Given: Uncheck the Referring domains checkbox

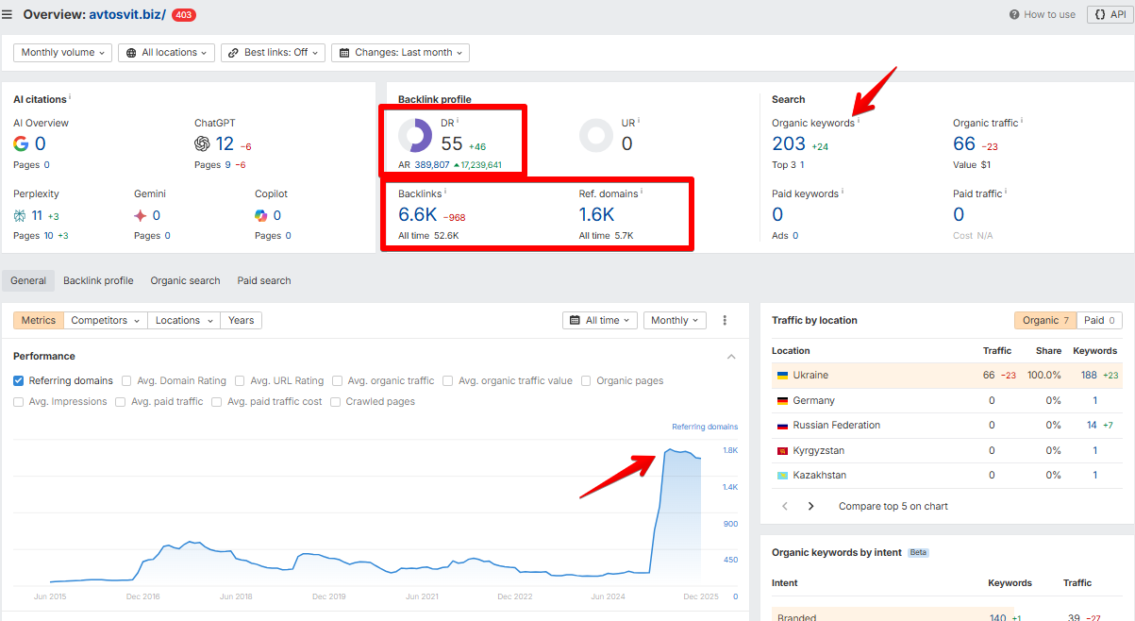Looking at the screenshot, I should pyautogui.click(x=19, y=380).
